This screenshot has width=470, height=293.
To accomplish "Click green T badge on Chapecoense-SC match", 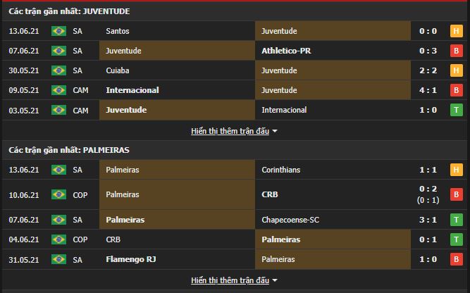I will pyautogui.click(x=456, y=220).
